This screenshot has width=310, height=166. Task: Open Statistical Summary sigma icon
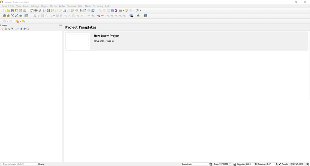point(116,10)
